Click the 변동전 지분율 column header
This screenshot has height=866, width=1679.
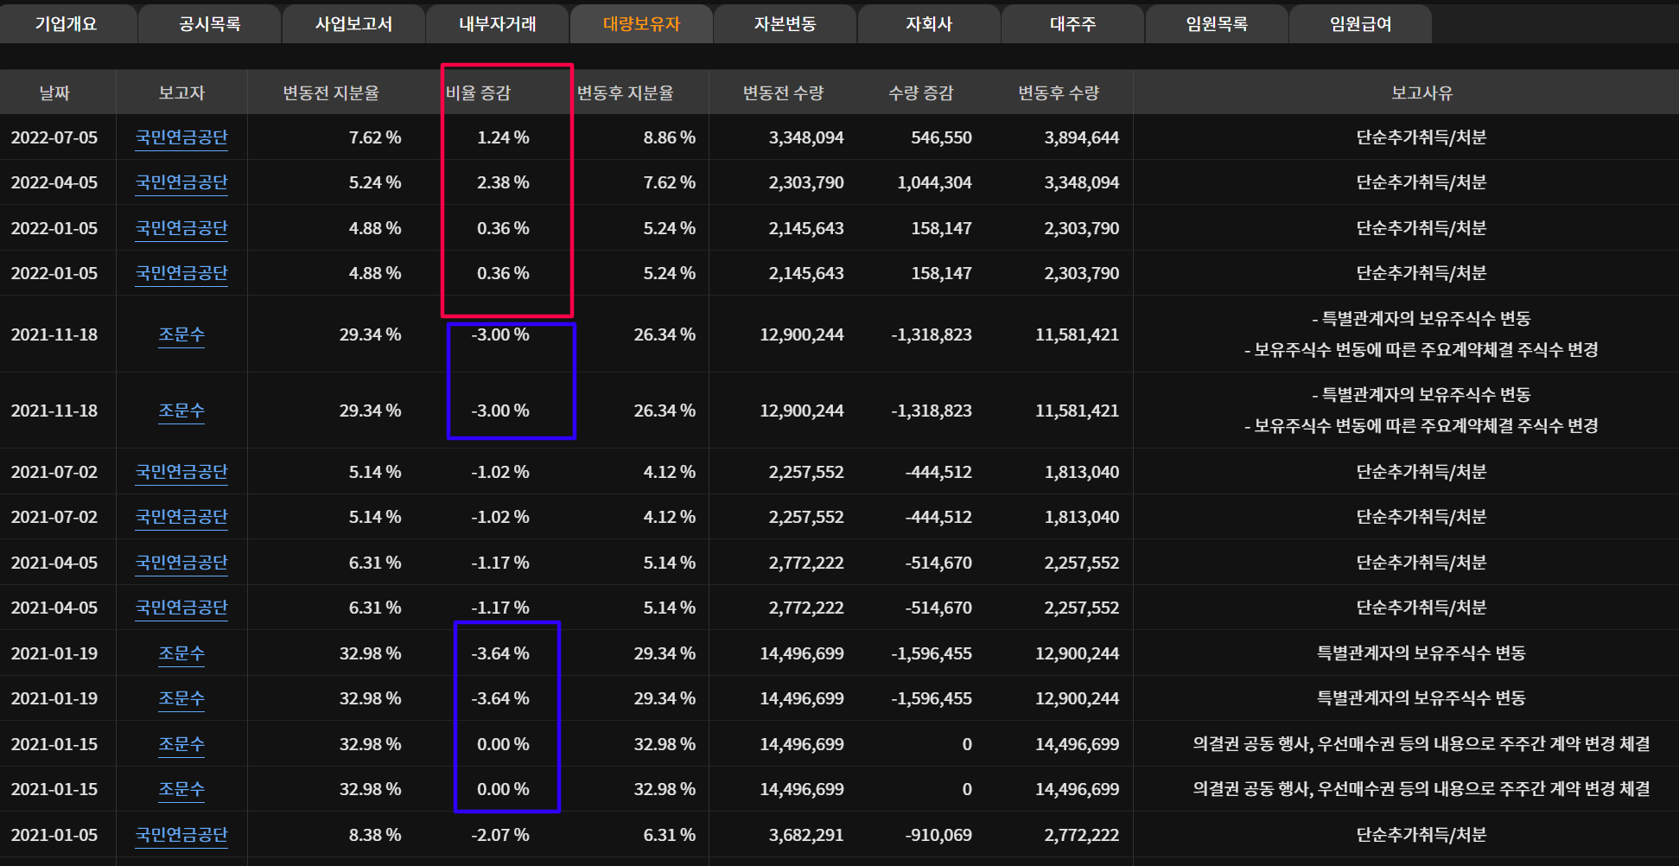coord(331,92)
